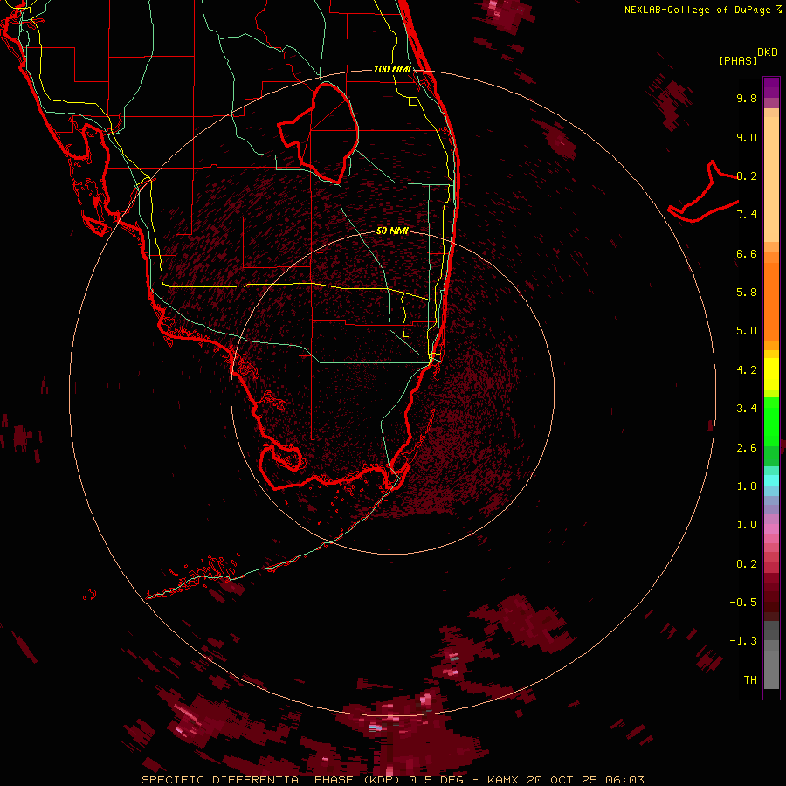Pick the bright green color bar segment
Screen dimensions: 786x786
pos(771,421)
